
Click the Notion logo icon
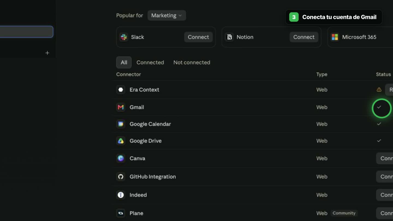tap(230, 37)
